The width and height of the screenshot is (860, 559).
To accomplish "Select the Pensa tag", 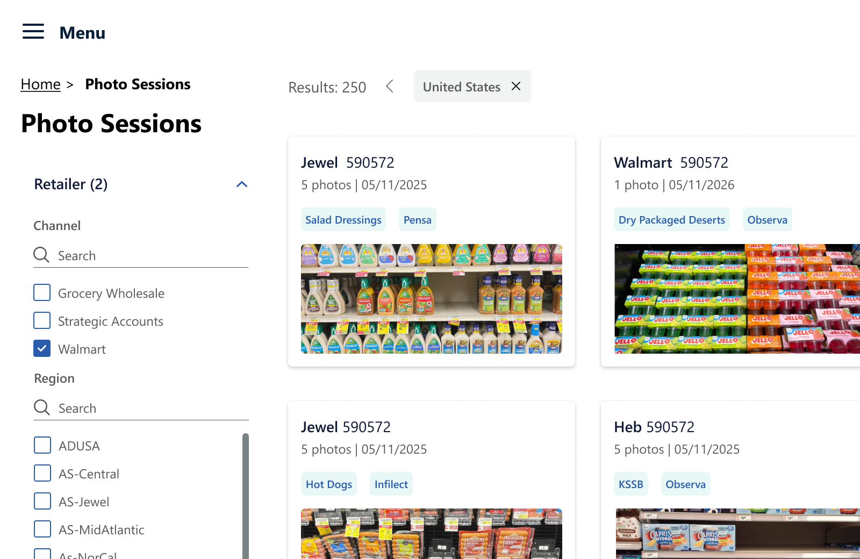I will click(x=418, y=219).
